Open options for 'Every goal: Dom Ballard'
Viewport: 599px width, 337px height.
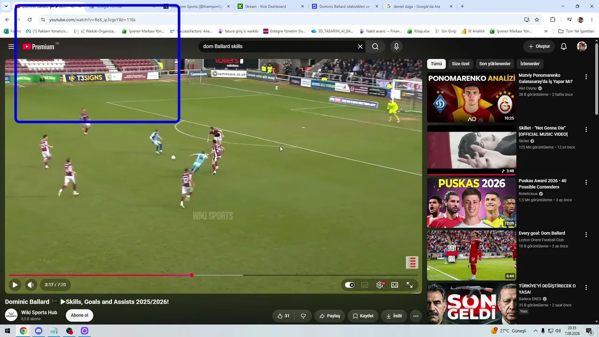pyautogui.click(x=586, y=234)
